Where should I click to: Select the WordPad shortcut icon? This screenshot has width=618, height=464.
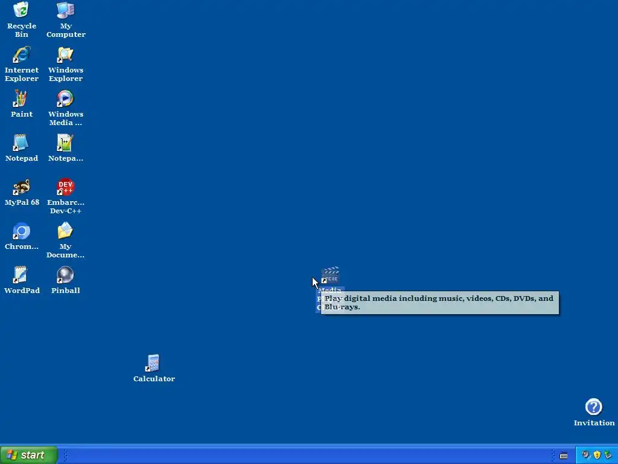coord(21,275)
